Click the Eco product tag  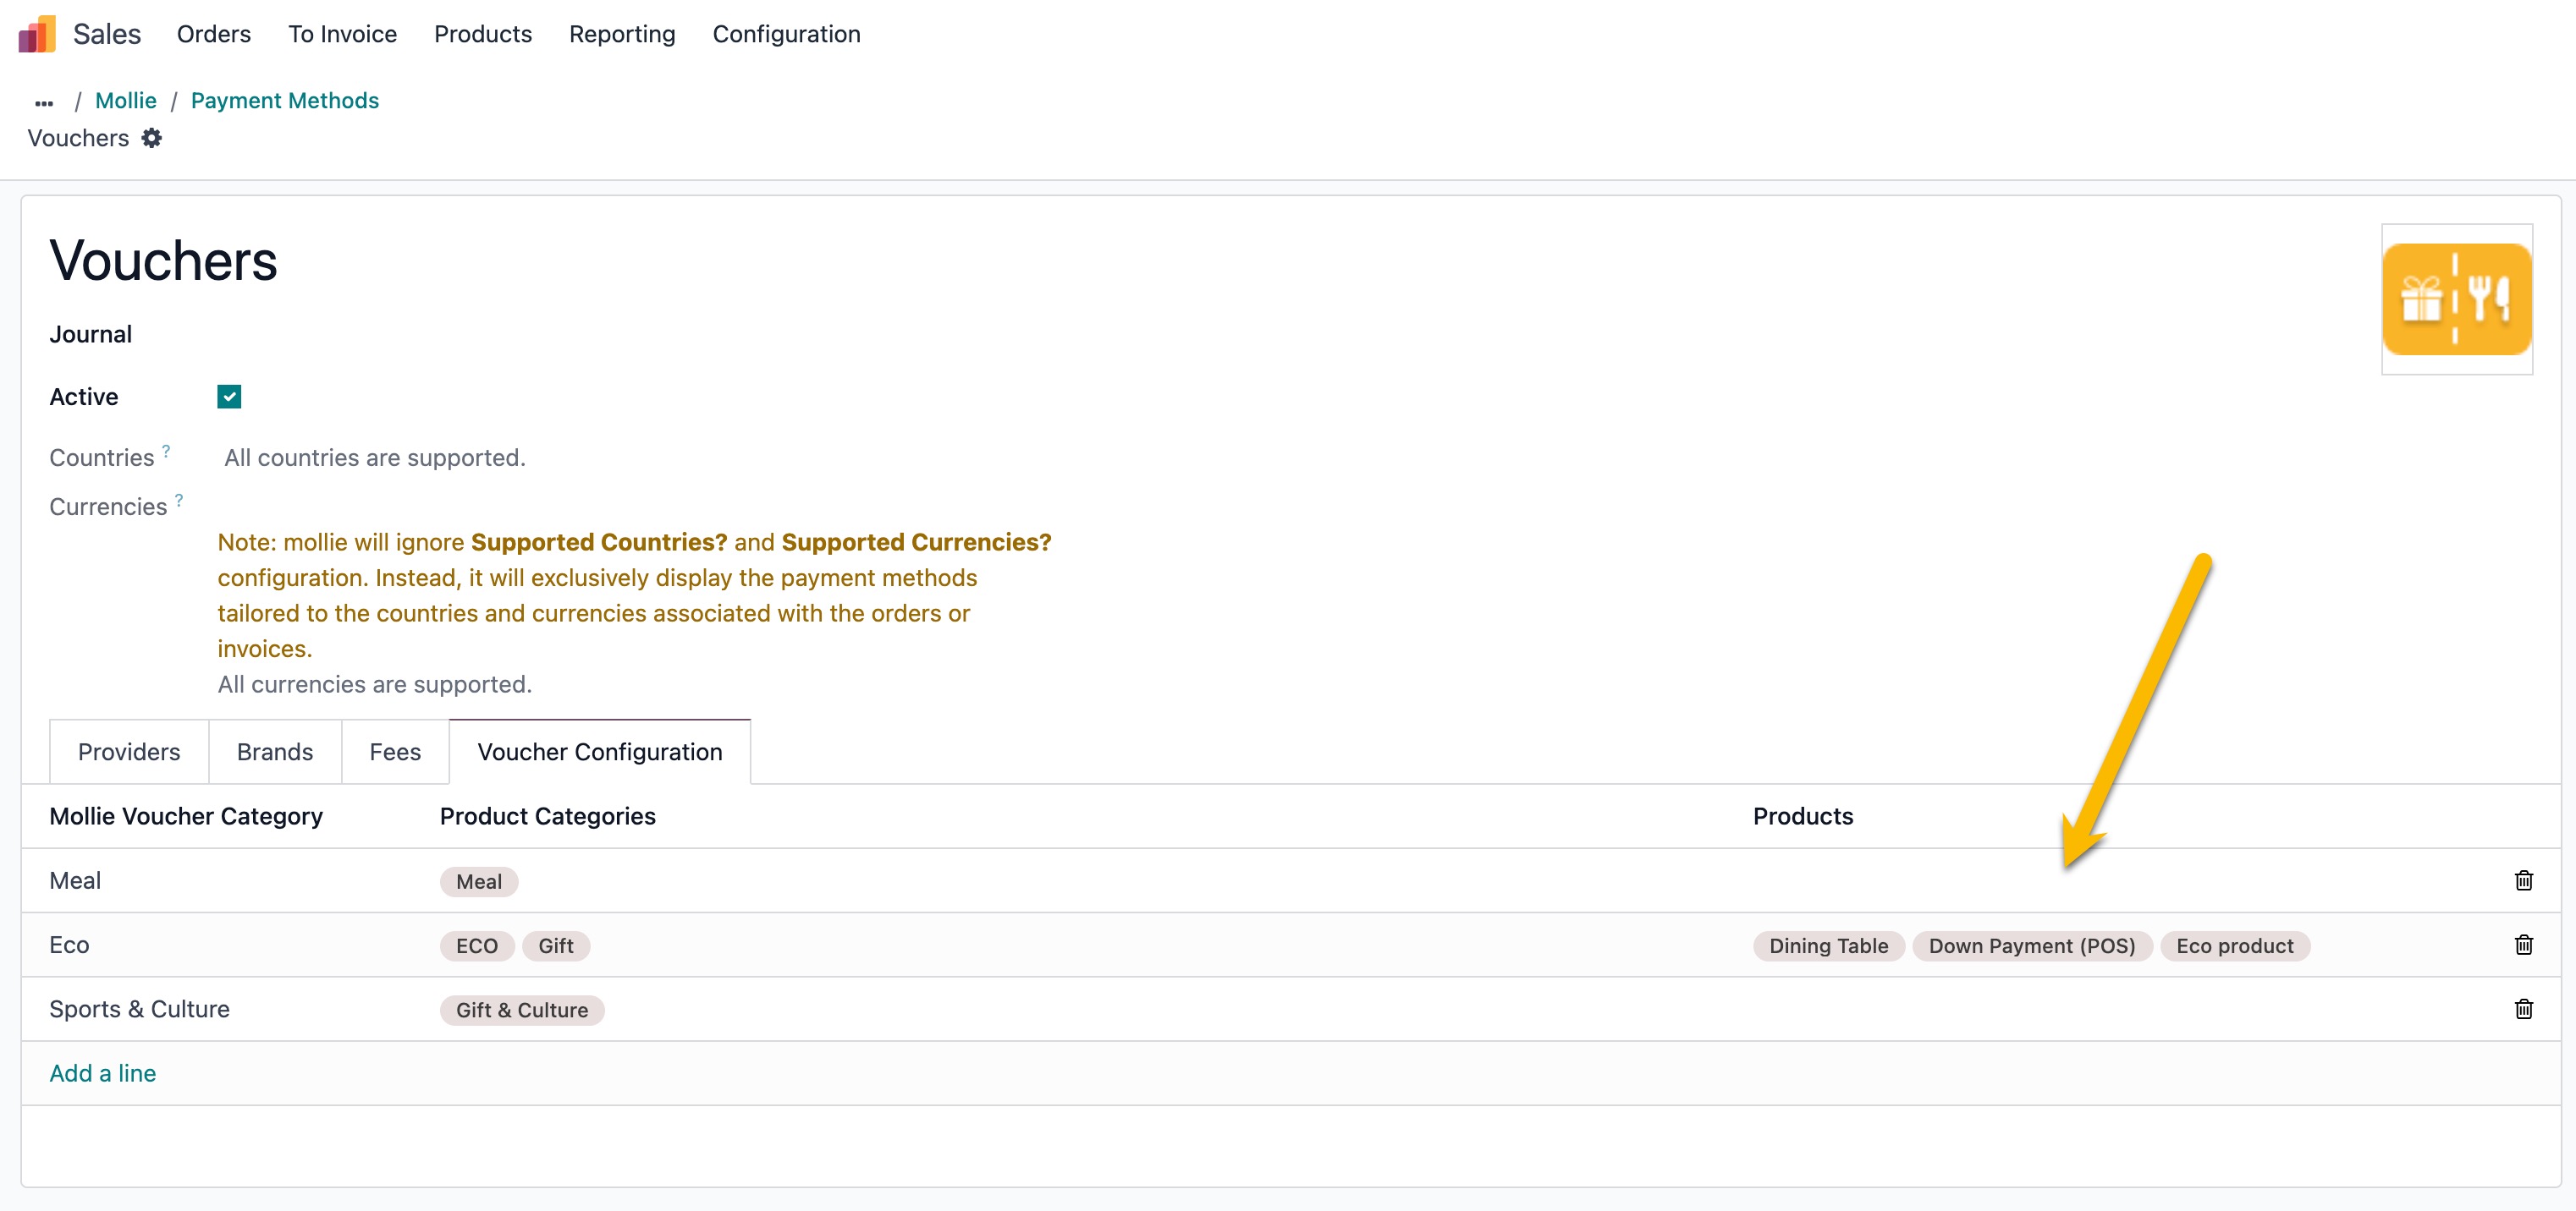2234,945
